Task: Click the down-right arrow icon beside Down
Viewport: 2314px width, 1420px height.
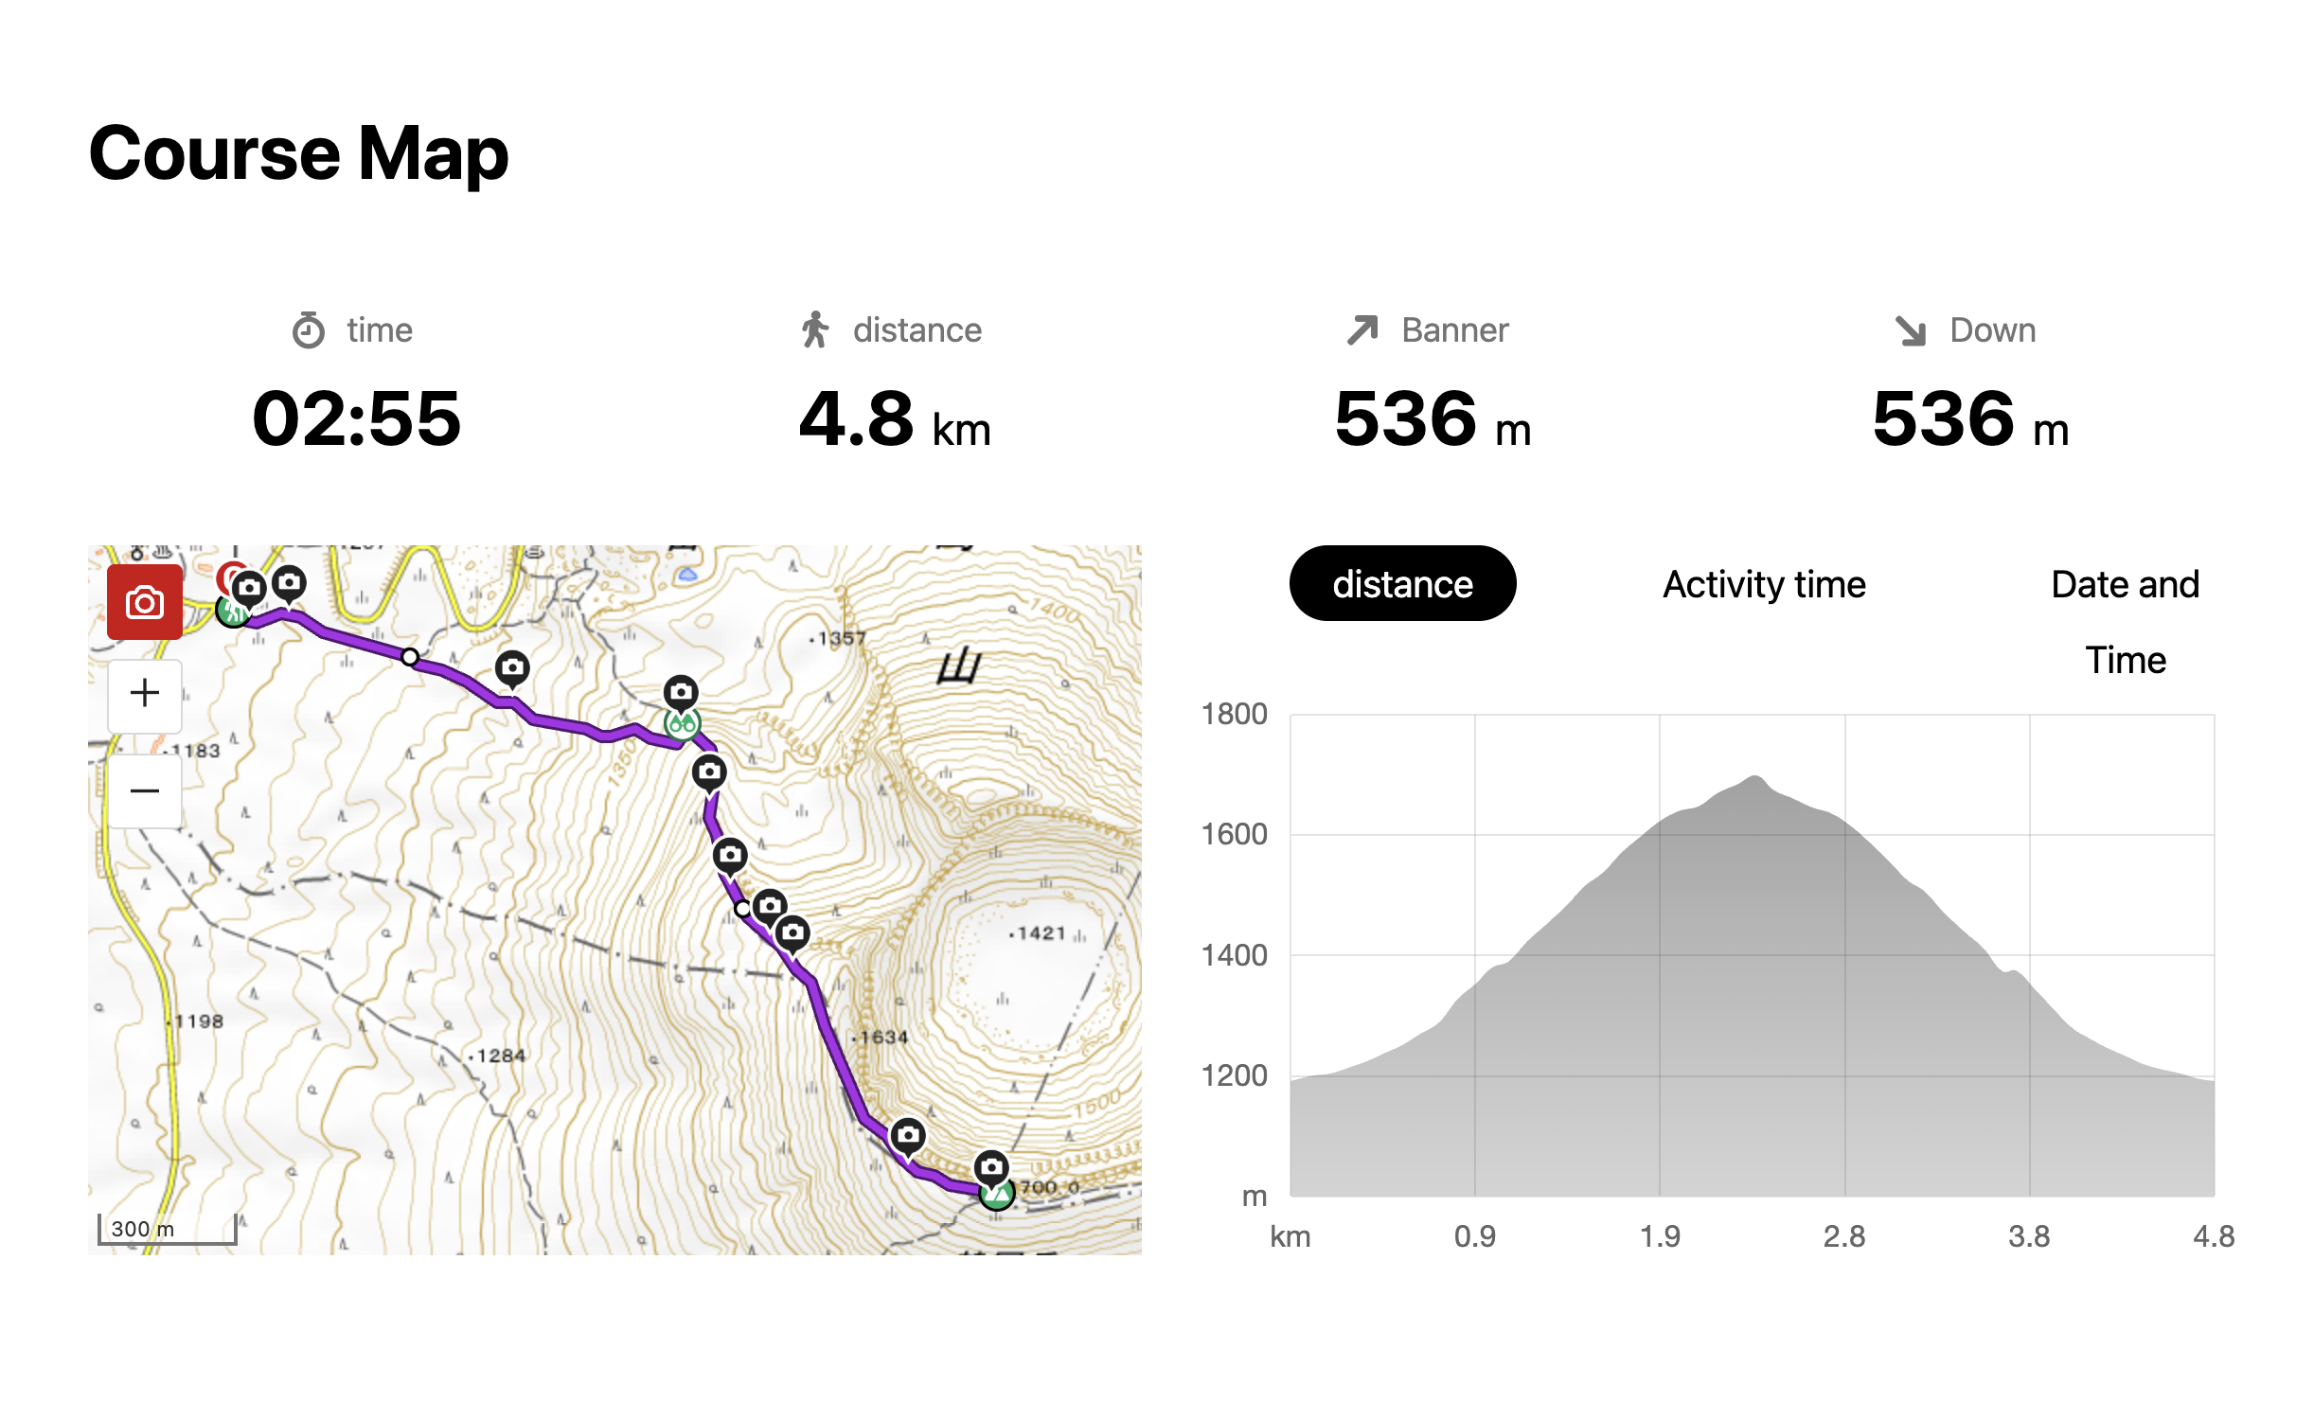Action: [x=1911, y=330]
